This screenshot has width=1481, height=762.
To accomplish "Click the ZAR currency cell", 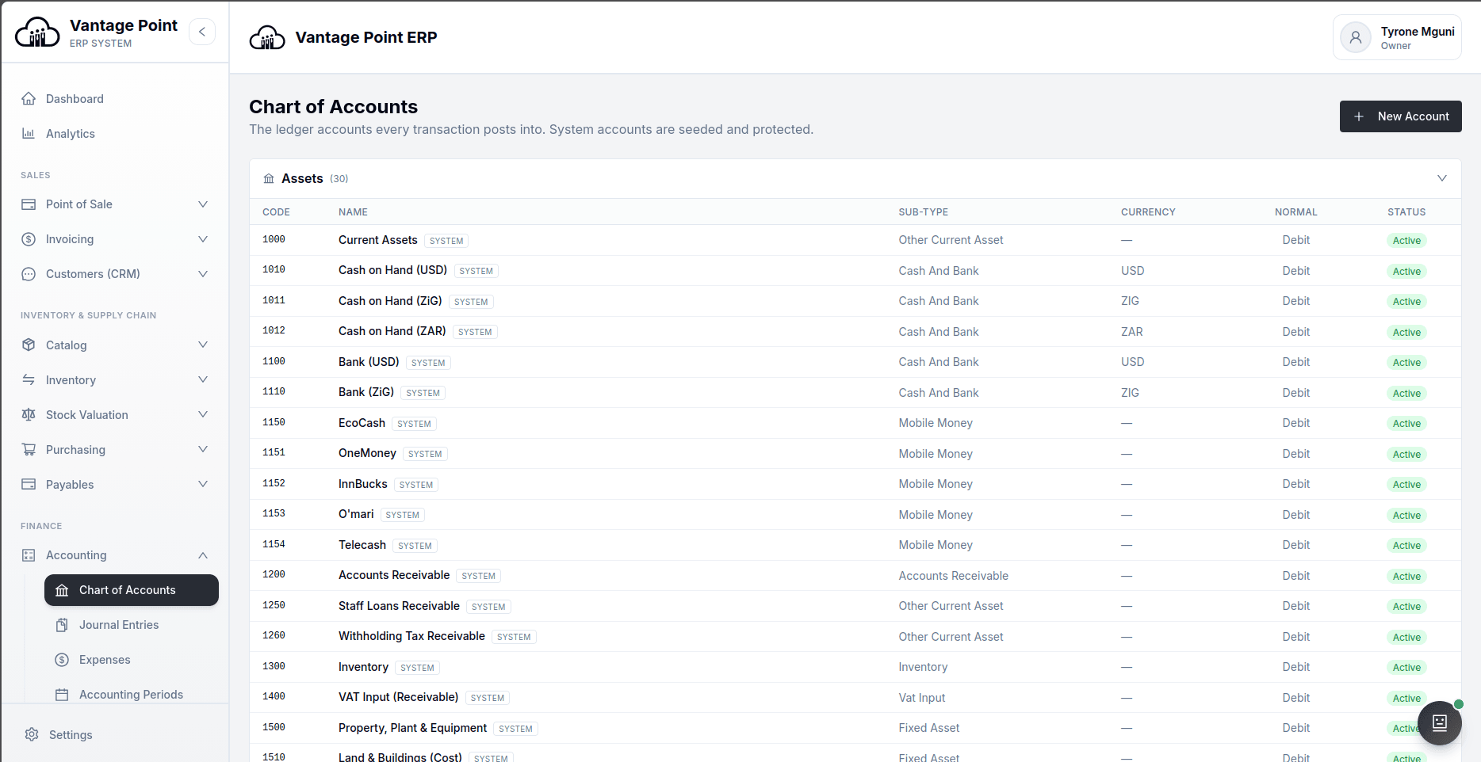I will tap(1131, 332).
